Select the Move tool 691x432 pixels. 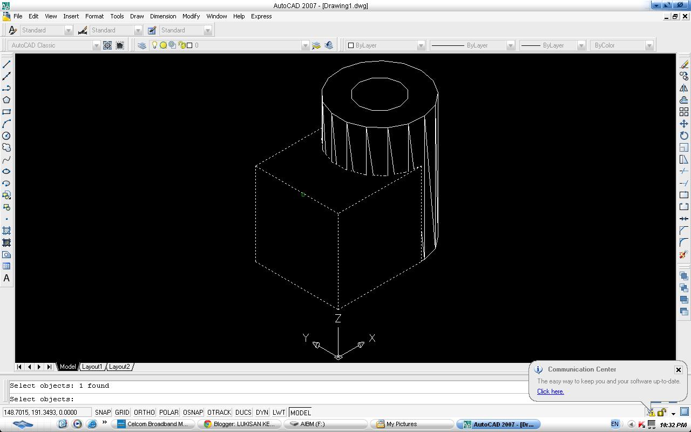[683, 124]
